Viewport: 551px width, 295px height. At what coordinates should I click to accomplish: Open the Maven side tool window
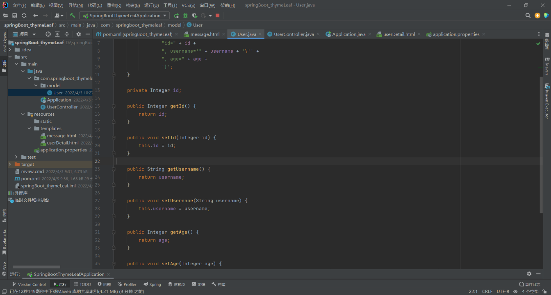[547, 66]
